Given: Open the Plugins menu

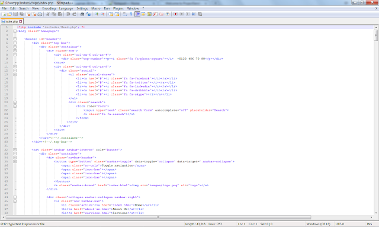Looking at the screenshot, I should coord(118,8).
